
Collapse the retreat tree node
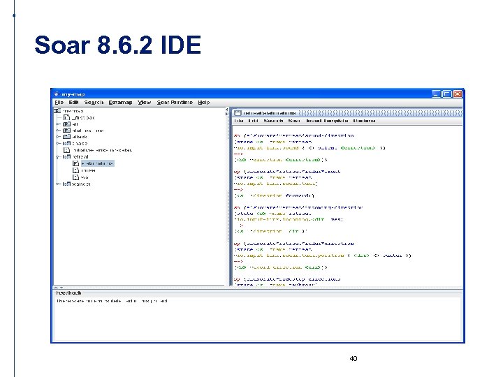58,157
